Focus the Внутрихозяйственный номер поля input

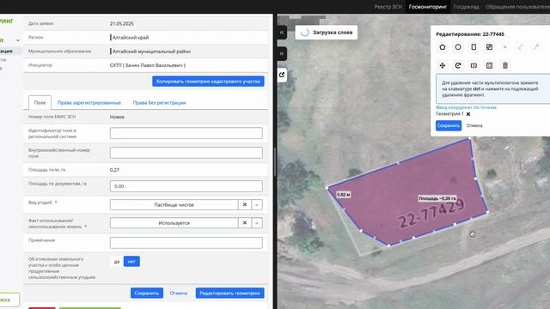186,153
